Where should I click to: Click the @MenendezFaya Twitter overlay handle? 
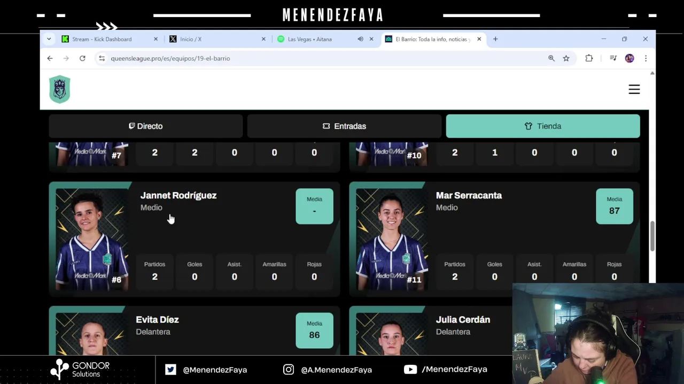click(215, 369)
